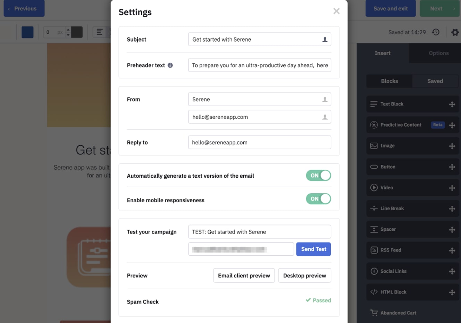Click the Line Break move icon
Viewport: 461px width, 323px height.
(x=452, y=209)
